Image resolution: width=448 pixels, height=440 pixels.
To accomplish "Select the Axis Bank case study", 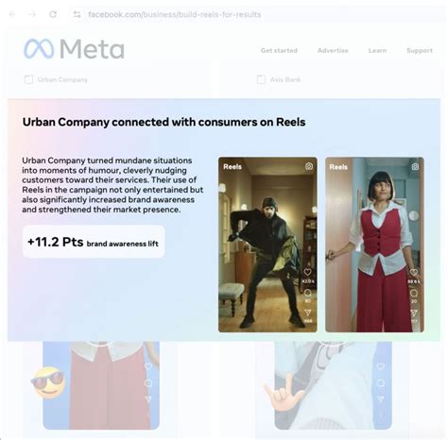I will [279, 79].
